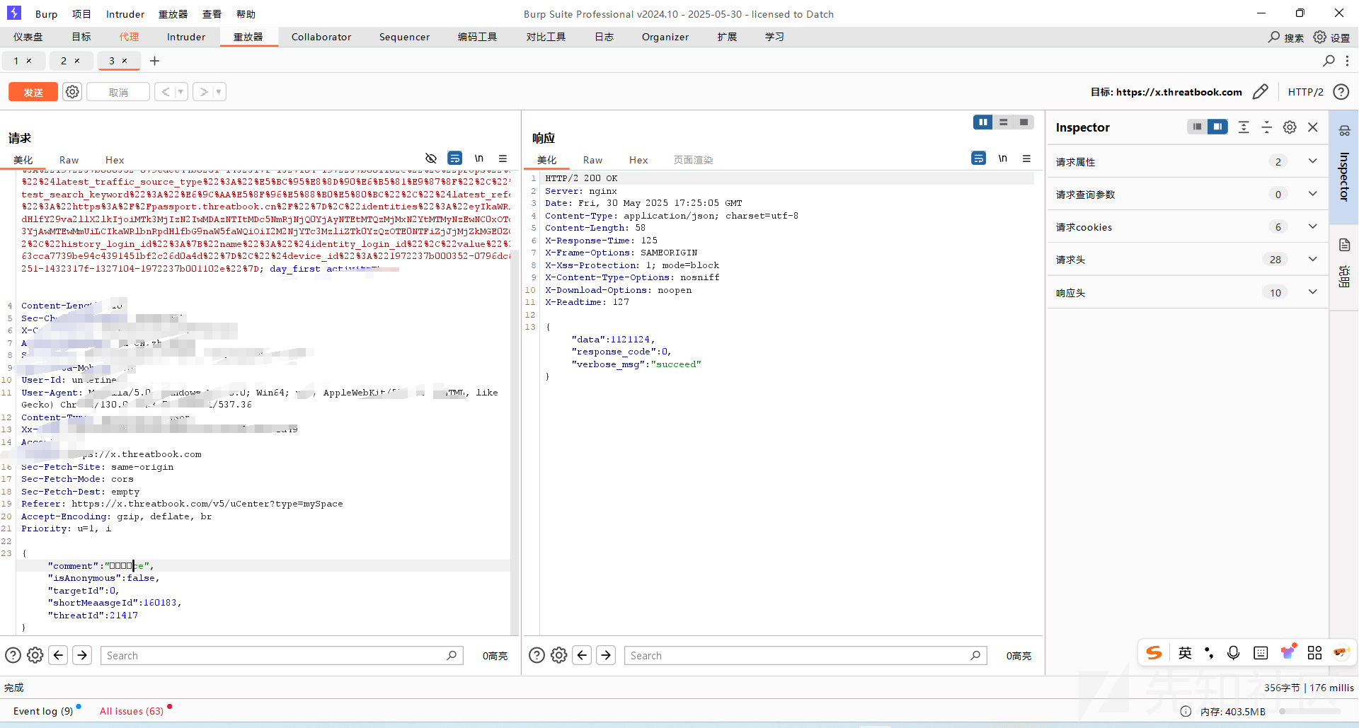Open next history dropdown arrow

point(219,92)
